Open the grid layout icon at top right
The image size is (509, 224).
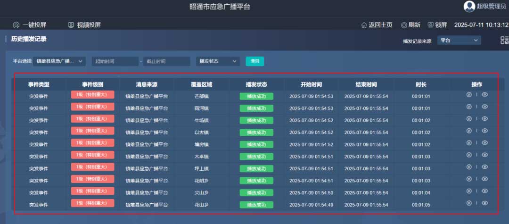(x=504, y=41)
